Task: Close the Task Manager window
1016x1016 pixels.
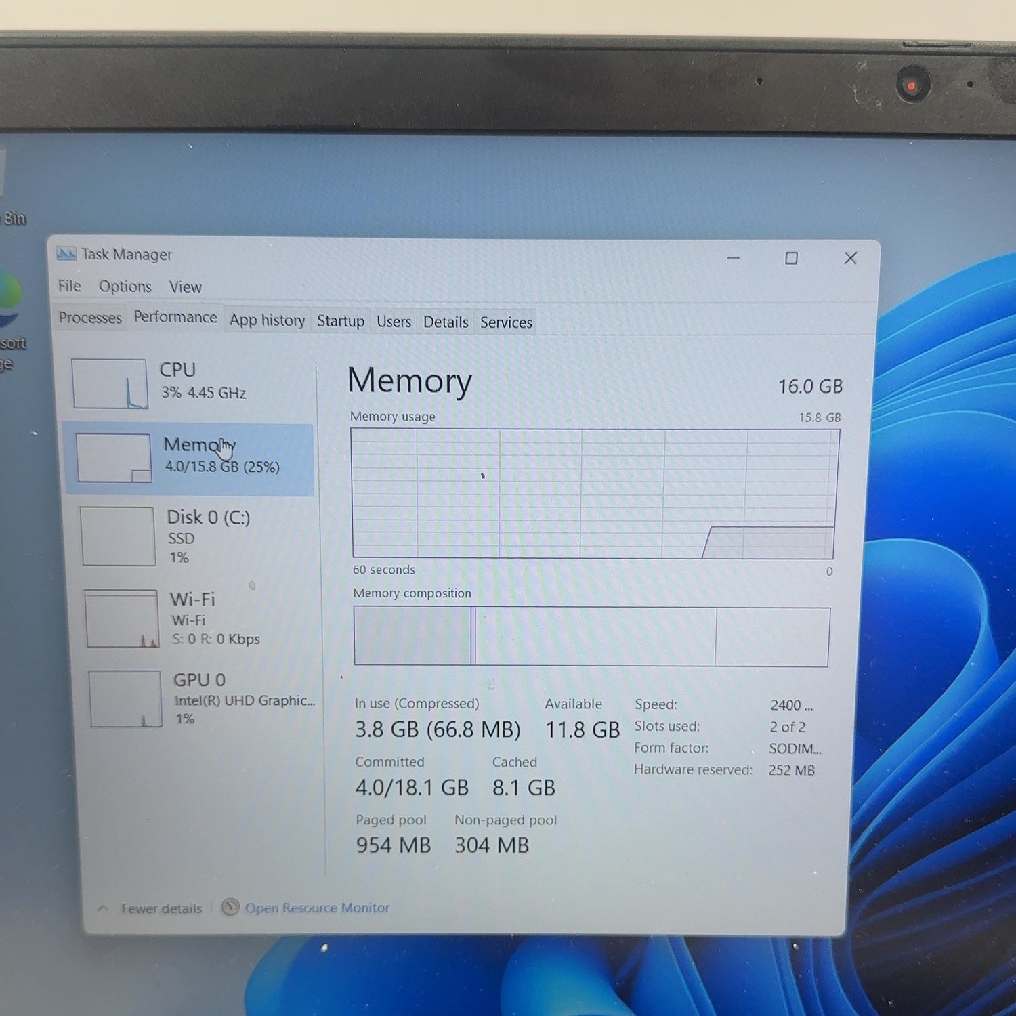Action: point(851,258)
